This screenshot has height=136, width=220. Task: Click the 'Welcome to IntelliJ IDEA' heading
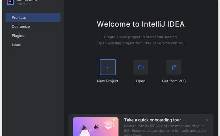click(141, 24)
